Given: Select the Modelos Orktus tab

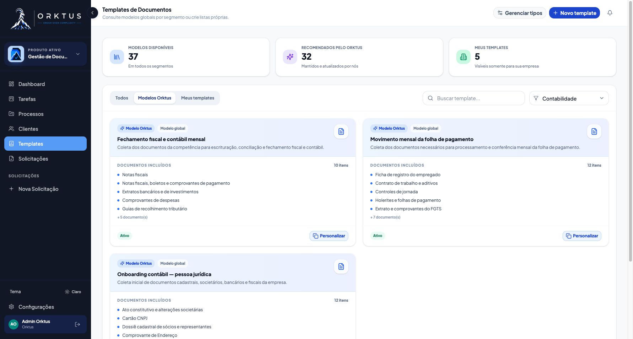Looking at the screenshot, I should [x=155, y=98].
